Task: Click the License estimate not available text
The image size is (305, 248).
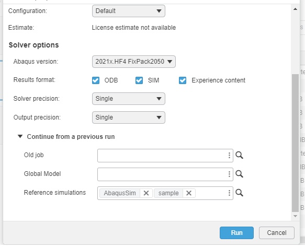Action: [x=134, y=28]
